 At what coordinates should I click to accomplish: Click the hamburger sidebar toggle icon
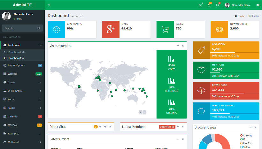coord(49,5)
